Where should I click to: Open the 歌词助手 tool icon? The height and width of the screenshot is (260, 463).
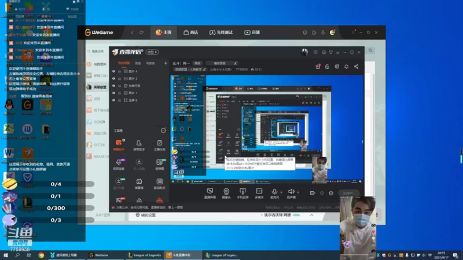tap(160, 183)
